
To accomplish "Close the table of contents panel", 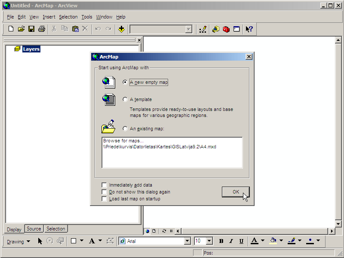I will (x=139, y=40).
